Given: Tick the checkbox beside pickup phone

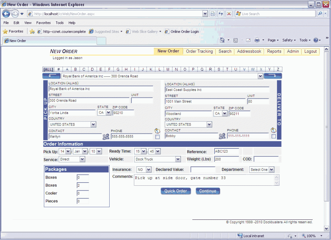Looking at the screenshot, I should pyautogui.click(x=157, y=137).
